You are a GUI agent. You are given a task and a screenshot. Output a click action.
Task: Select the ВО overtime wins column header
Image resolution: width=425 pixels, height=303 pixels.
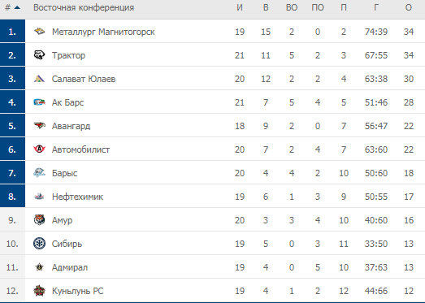click(292, 7)
